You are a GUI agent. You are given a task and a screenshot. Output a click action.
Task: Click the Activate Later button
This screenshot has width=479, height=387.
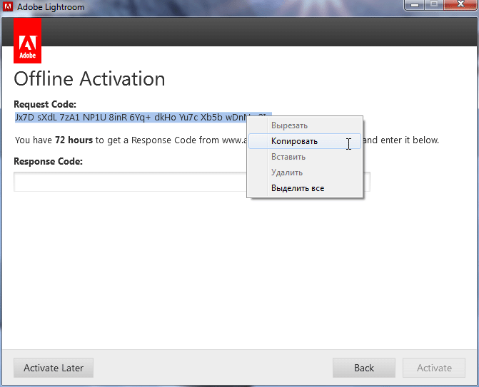click(54, 368)
